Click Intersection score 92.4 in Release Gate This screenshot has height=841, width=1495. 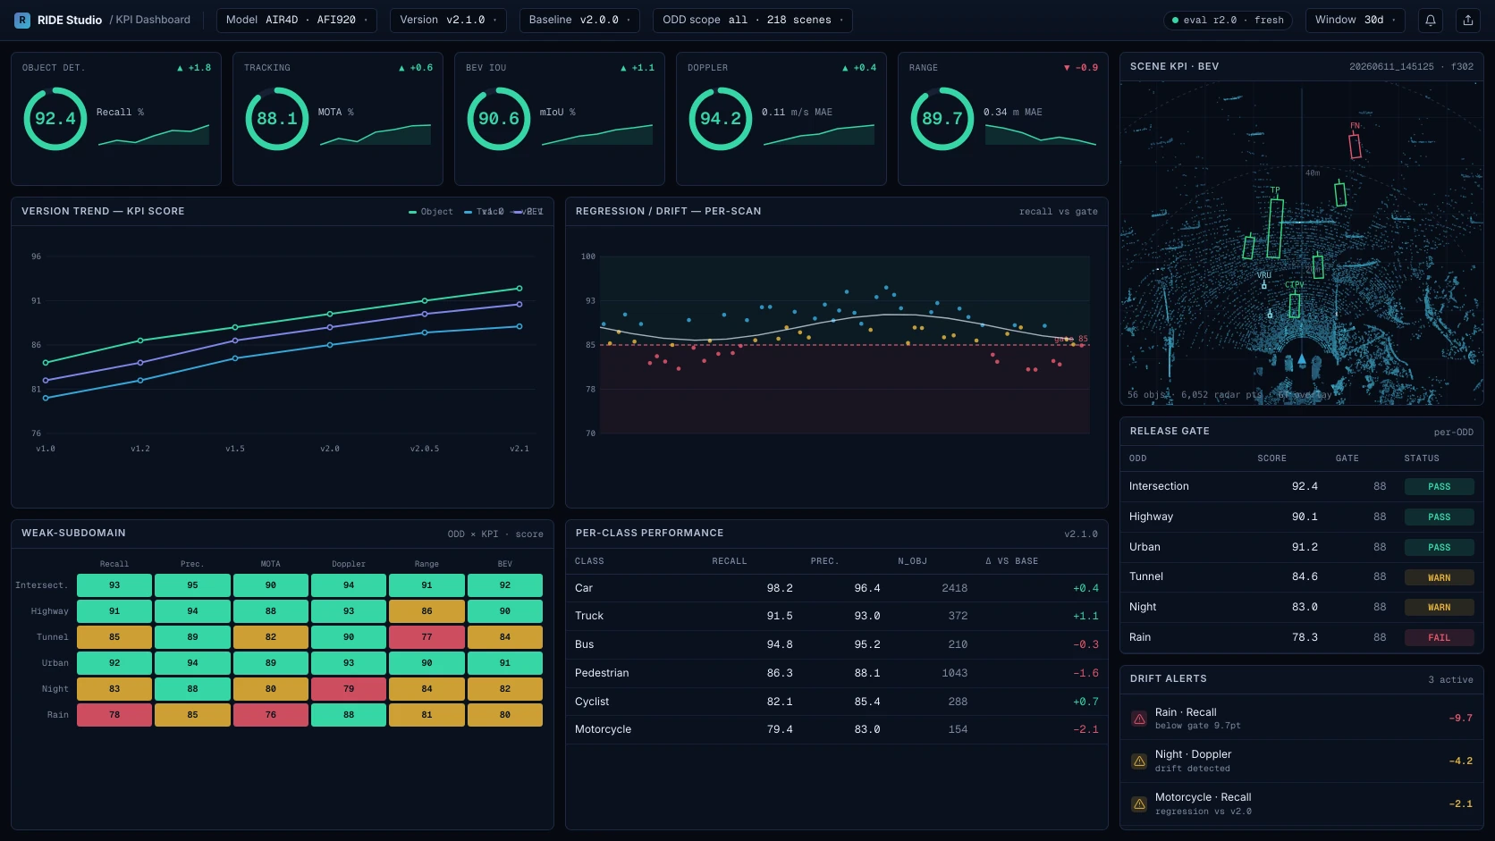tap(1305, 487)
